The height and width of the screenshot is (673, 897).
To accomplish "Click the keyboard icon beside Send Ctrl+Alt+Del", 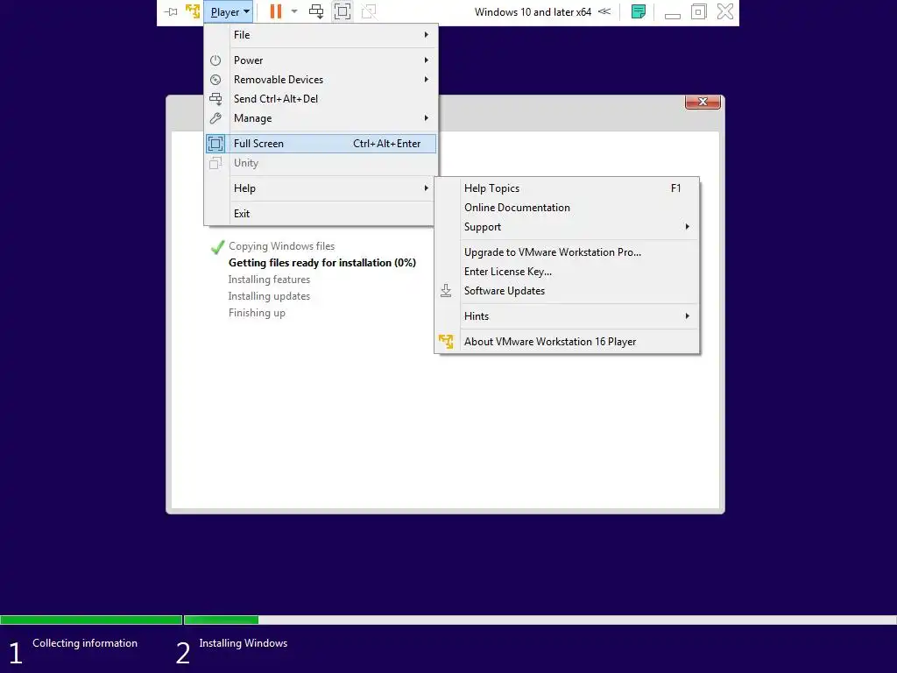I will pyautogui.click(x=215, y=99).
